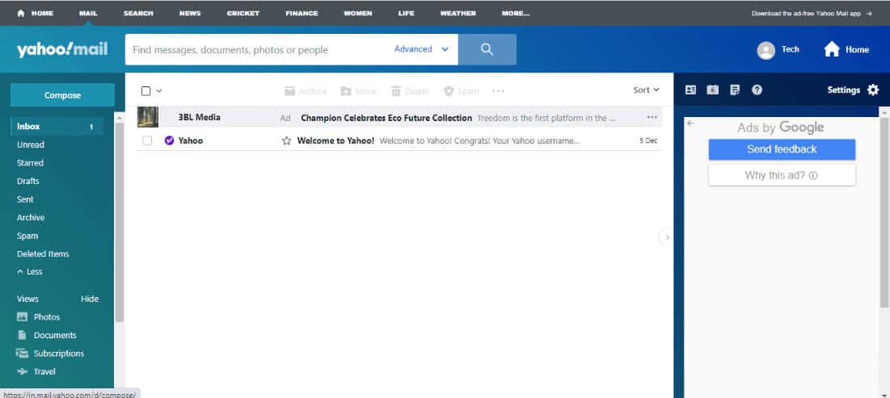Open the Deleted Items folder
890x398 pixels.
click(43, 254)
